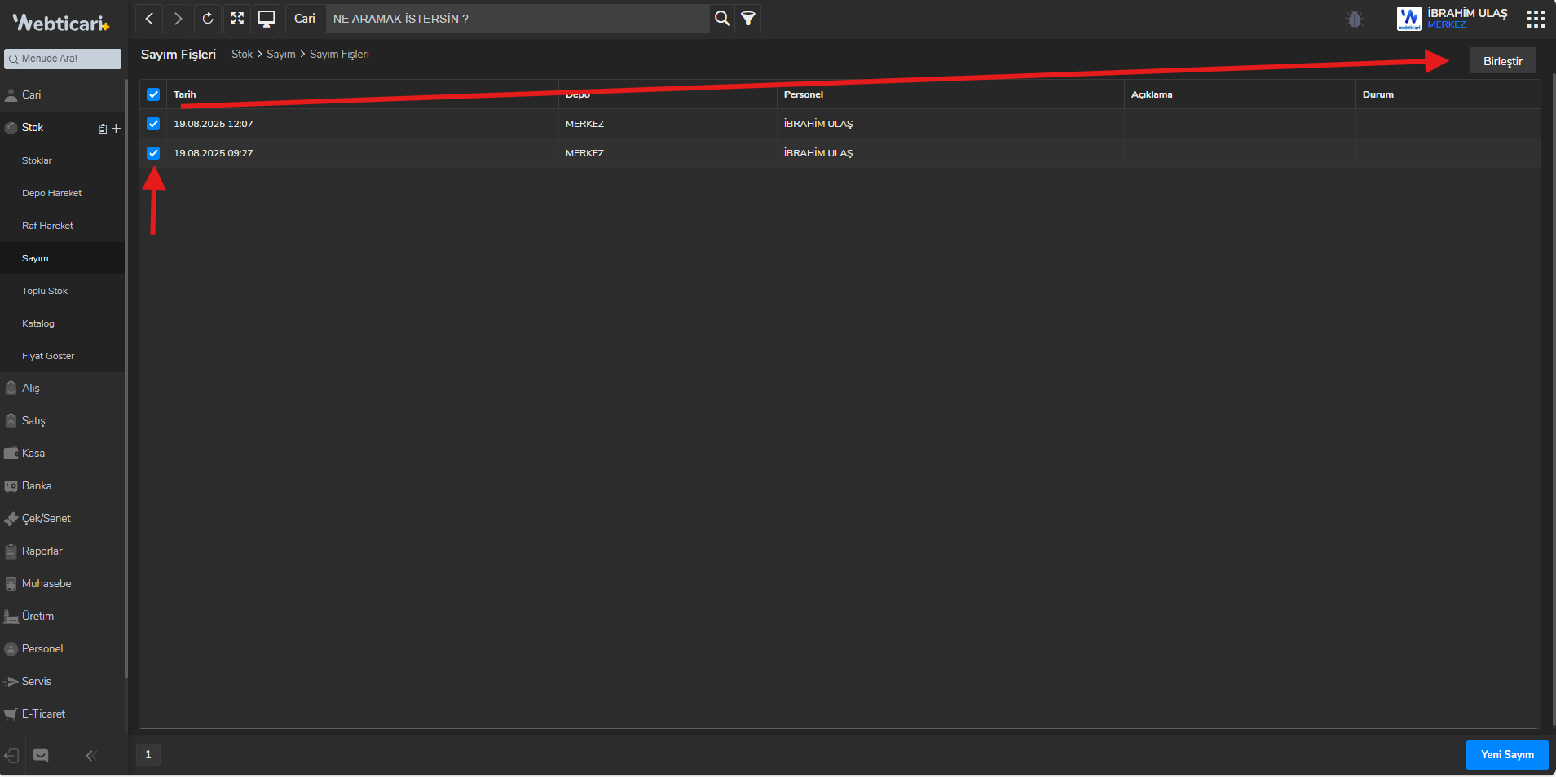Click the magnifier search icon

(721, 19)
